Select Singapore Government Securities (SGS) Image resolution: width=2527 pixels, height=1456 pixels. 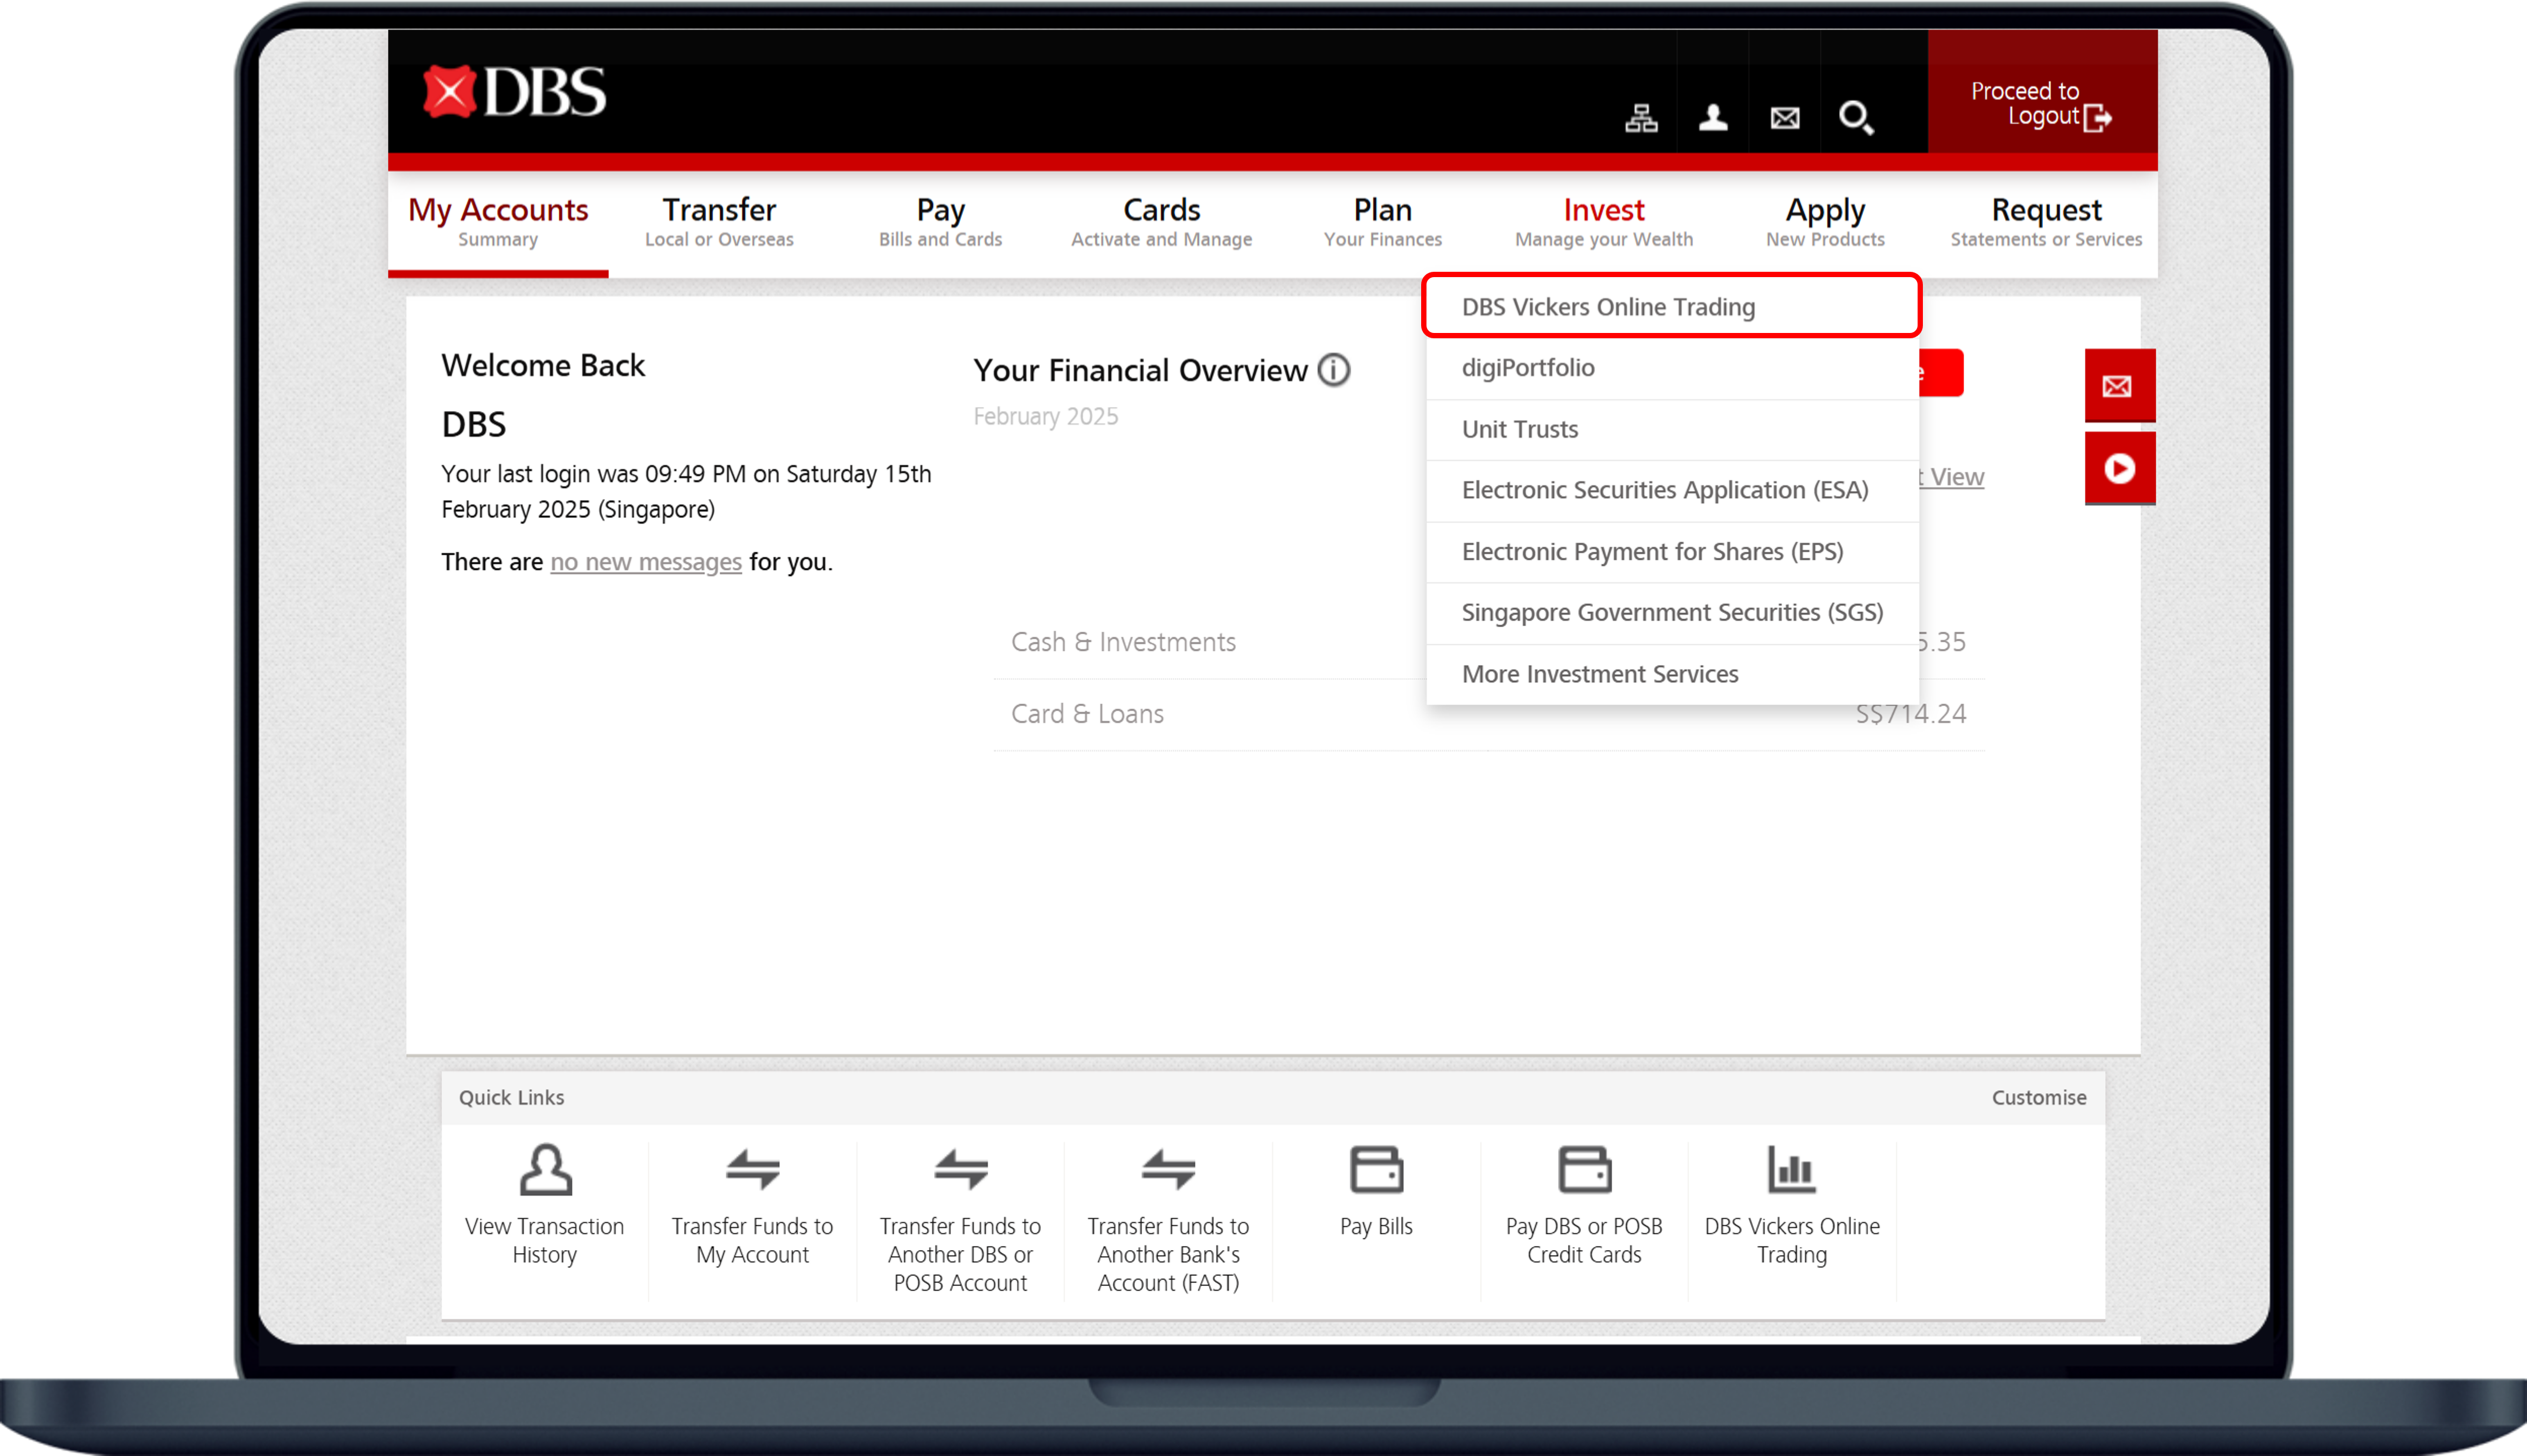[1671, 612]
